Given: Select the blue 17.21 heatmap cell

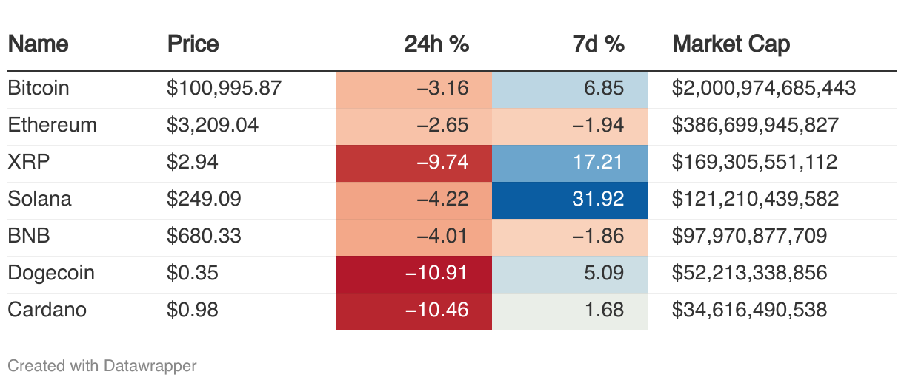Looking at the screenshot, I should (x=570, y=163).
